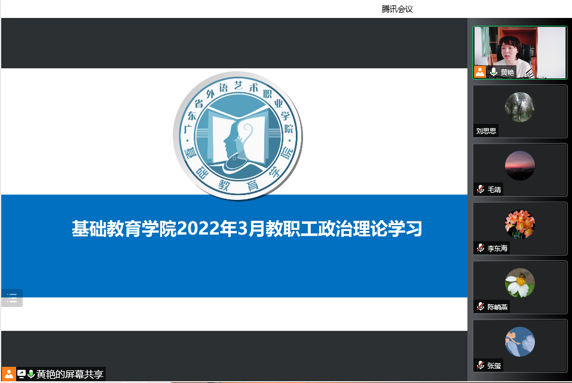Select 李东海's orange flower avatar

(520, 224)
